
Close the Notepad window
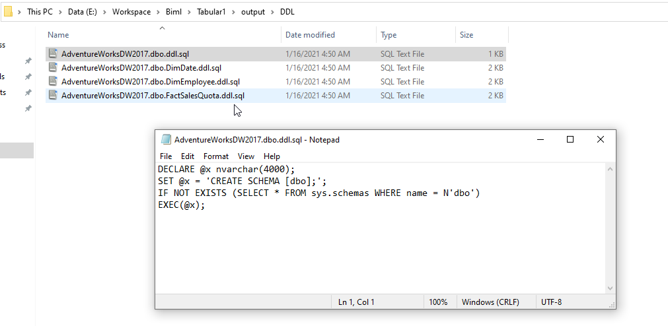click(x=600, y=139)
